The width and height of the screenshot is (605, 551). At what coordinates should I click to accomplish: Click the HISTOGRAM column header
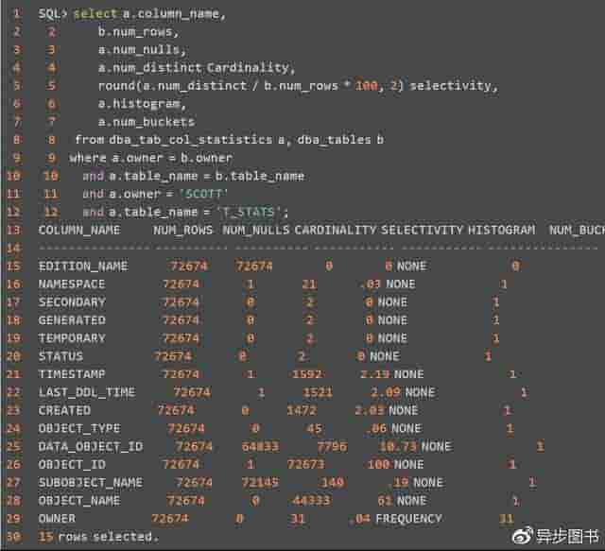[x=501, y=230]
